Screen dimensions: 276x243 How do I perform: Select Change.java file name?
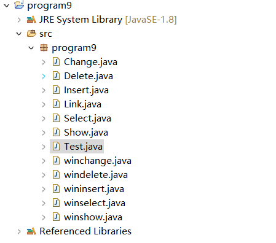90,62
